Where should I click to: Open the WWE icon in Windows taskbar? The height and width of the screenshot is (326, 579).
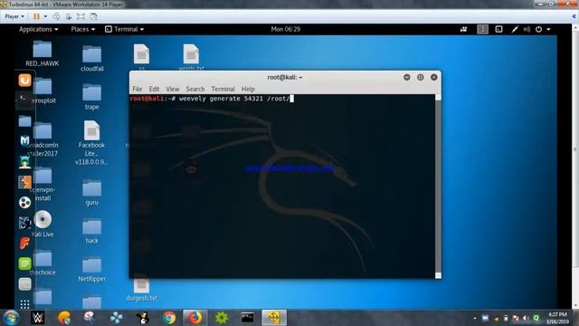click(37, 318)
